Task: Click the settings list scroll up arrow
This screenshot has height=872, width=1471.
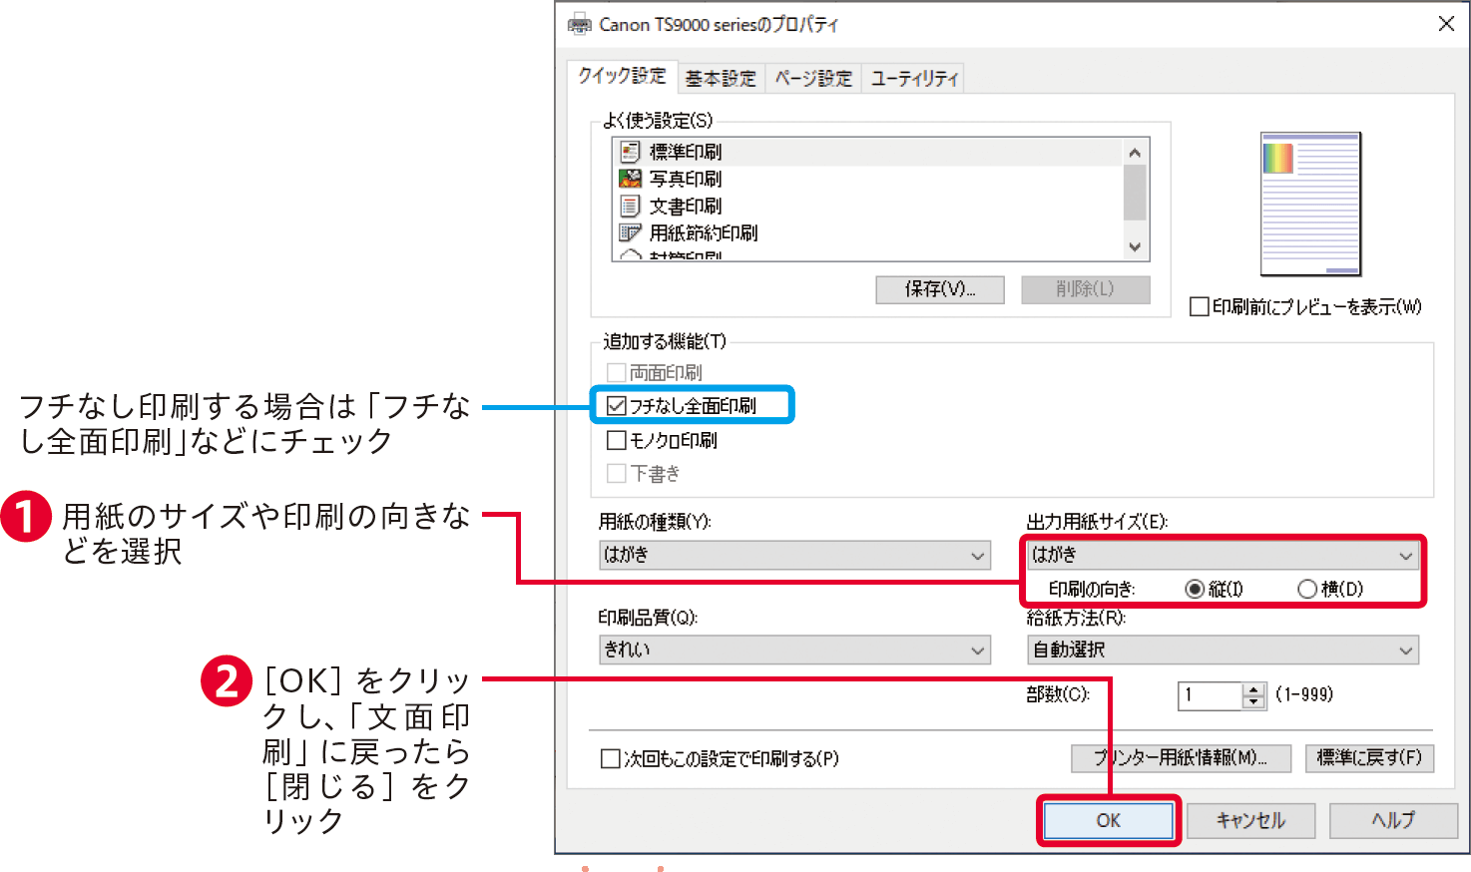Action: click(x=1135, y=152)
